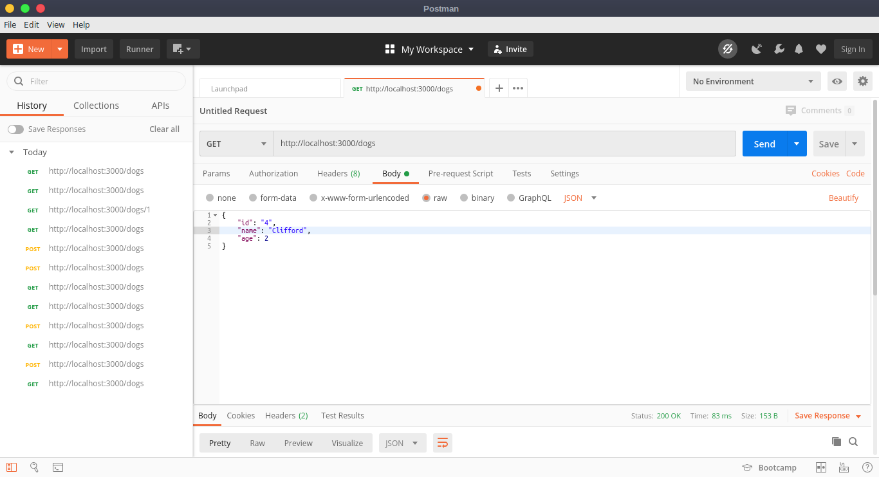Open Find and Replace in status bar
Screen dimensions: 879x477
pos(35,467)
